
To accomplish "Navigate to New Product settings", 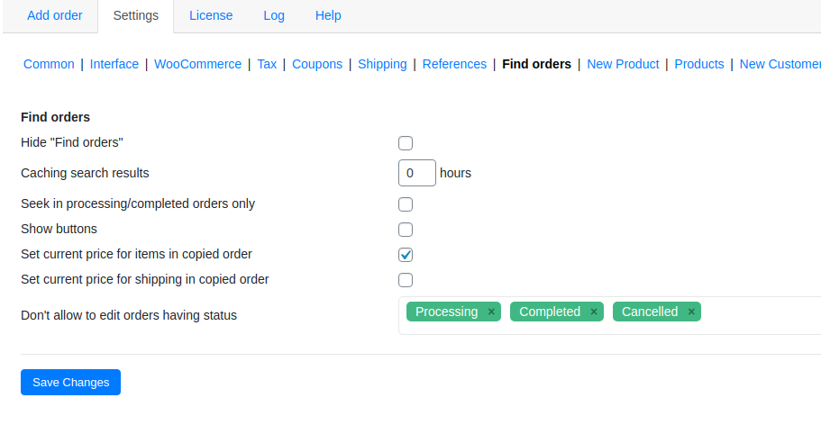I will (623, 64).
